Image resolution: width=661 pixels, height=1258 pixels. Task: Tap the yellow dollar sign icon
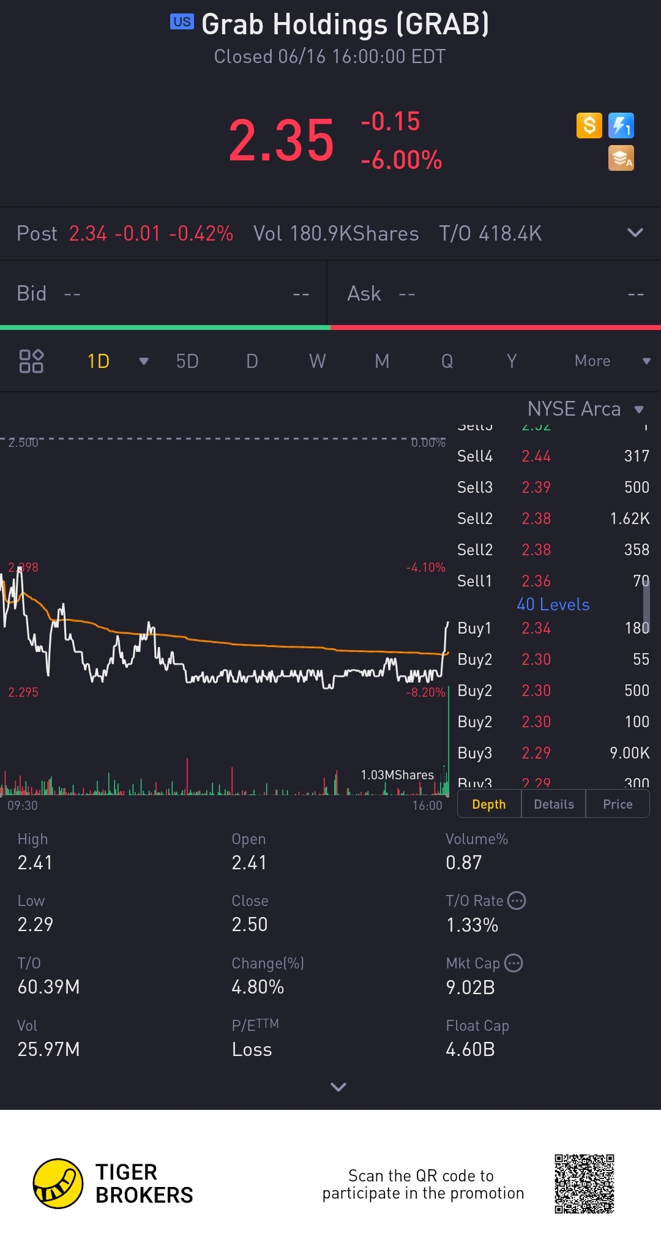[x=589, y=125]
